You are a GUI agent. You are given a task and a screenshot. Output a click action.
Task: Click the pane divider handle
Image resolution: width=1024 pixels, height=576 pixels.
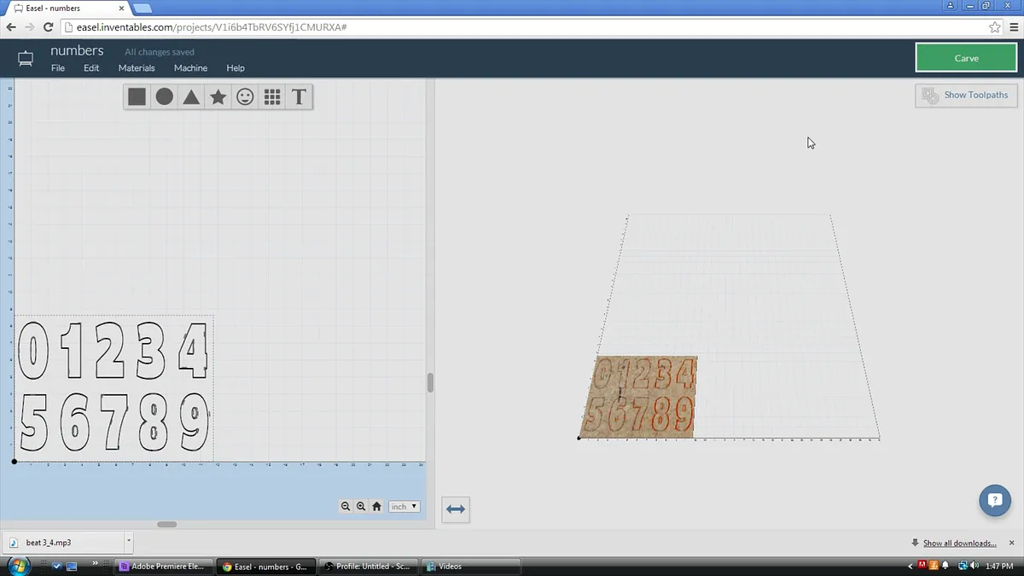coord(430,382)
